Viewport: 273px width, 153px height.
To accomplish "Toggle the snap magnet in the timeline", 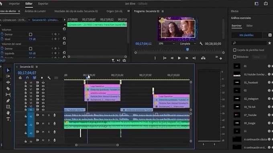I will (27, 78).
